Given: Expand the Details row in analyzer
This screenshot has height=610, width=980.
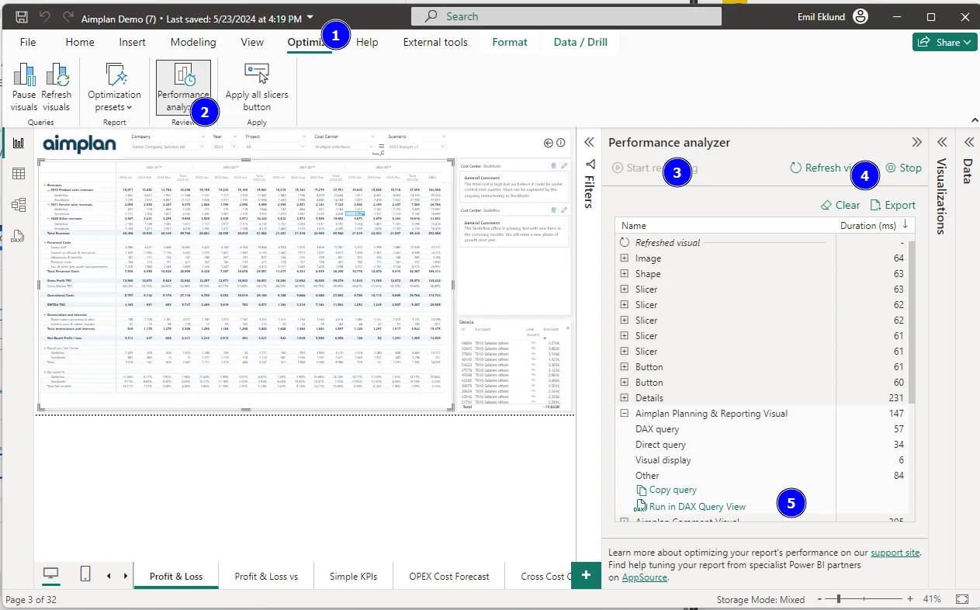Looking at the screenshot, I should coord(625,398).
